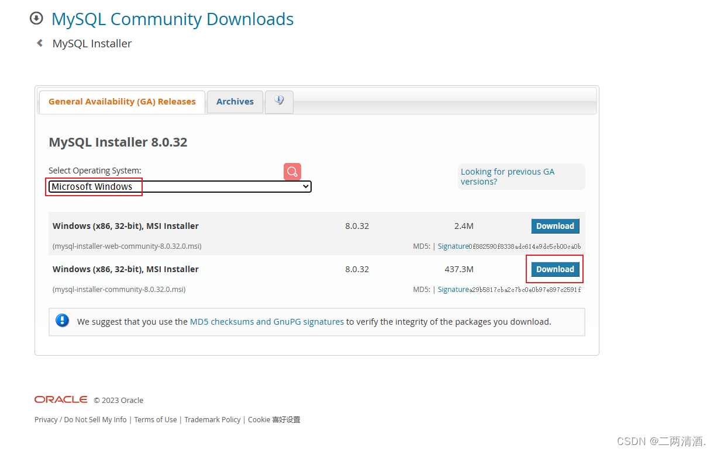Click the red magnifier search icon
This screenshot has height=452, width=714.
click(292, 172)
